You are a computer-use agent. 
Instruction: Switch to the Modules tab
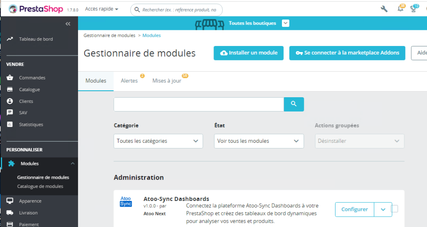click(x=96, y=81)
